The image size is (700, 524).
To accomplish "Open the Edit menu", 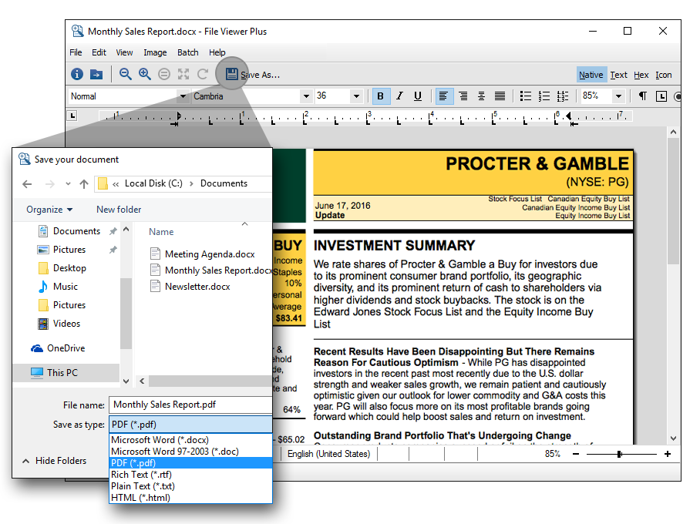I will pos(99,52).
